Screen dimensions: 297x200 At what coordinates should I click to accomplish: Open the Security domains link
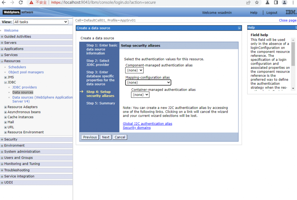(137, 128)
